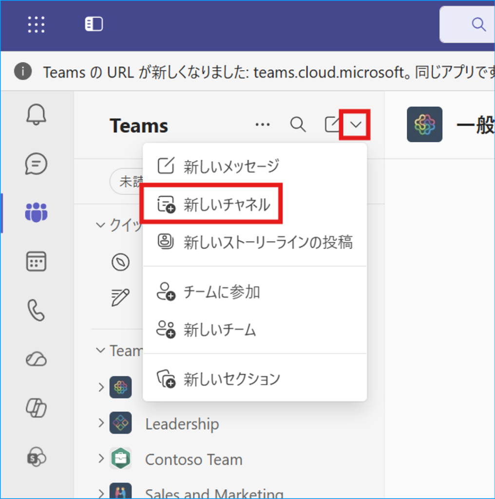Click the search magnifier in top bar

[478, 24]
